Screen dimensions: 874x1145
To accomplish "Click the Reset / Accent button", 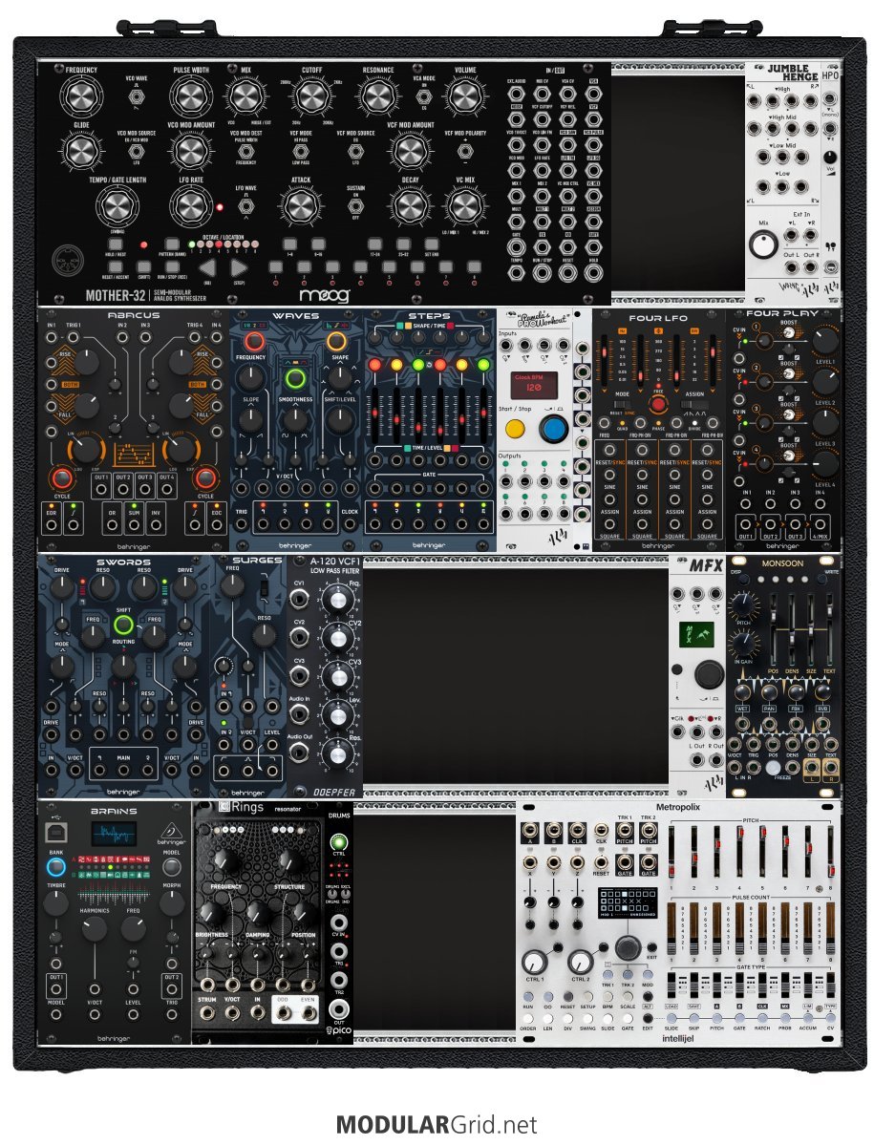I will 116,267.
